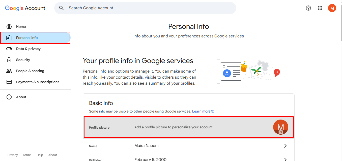
Task: Click the People & sharing icon
Action: click(9, 71)
